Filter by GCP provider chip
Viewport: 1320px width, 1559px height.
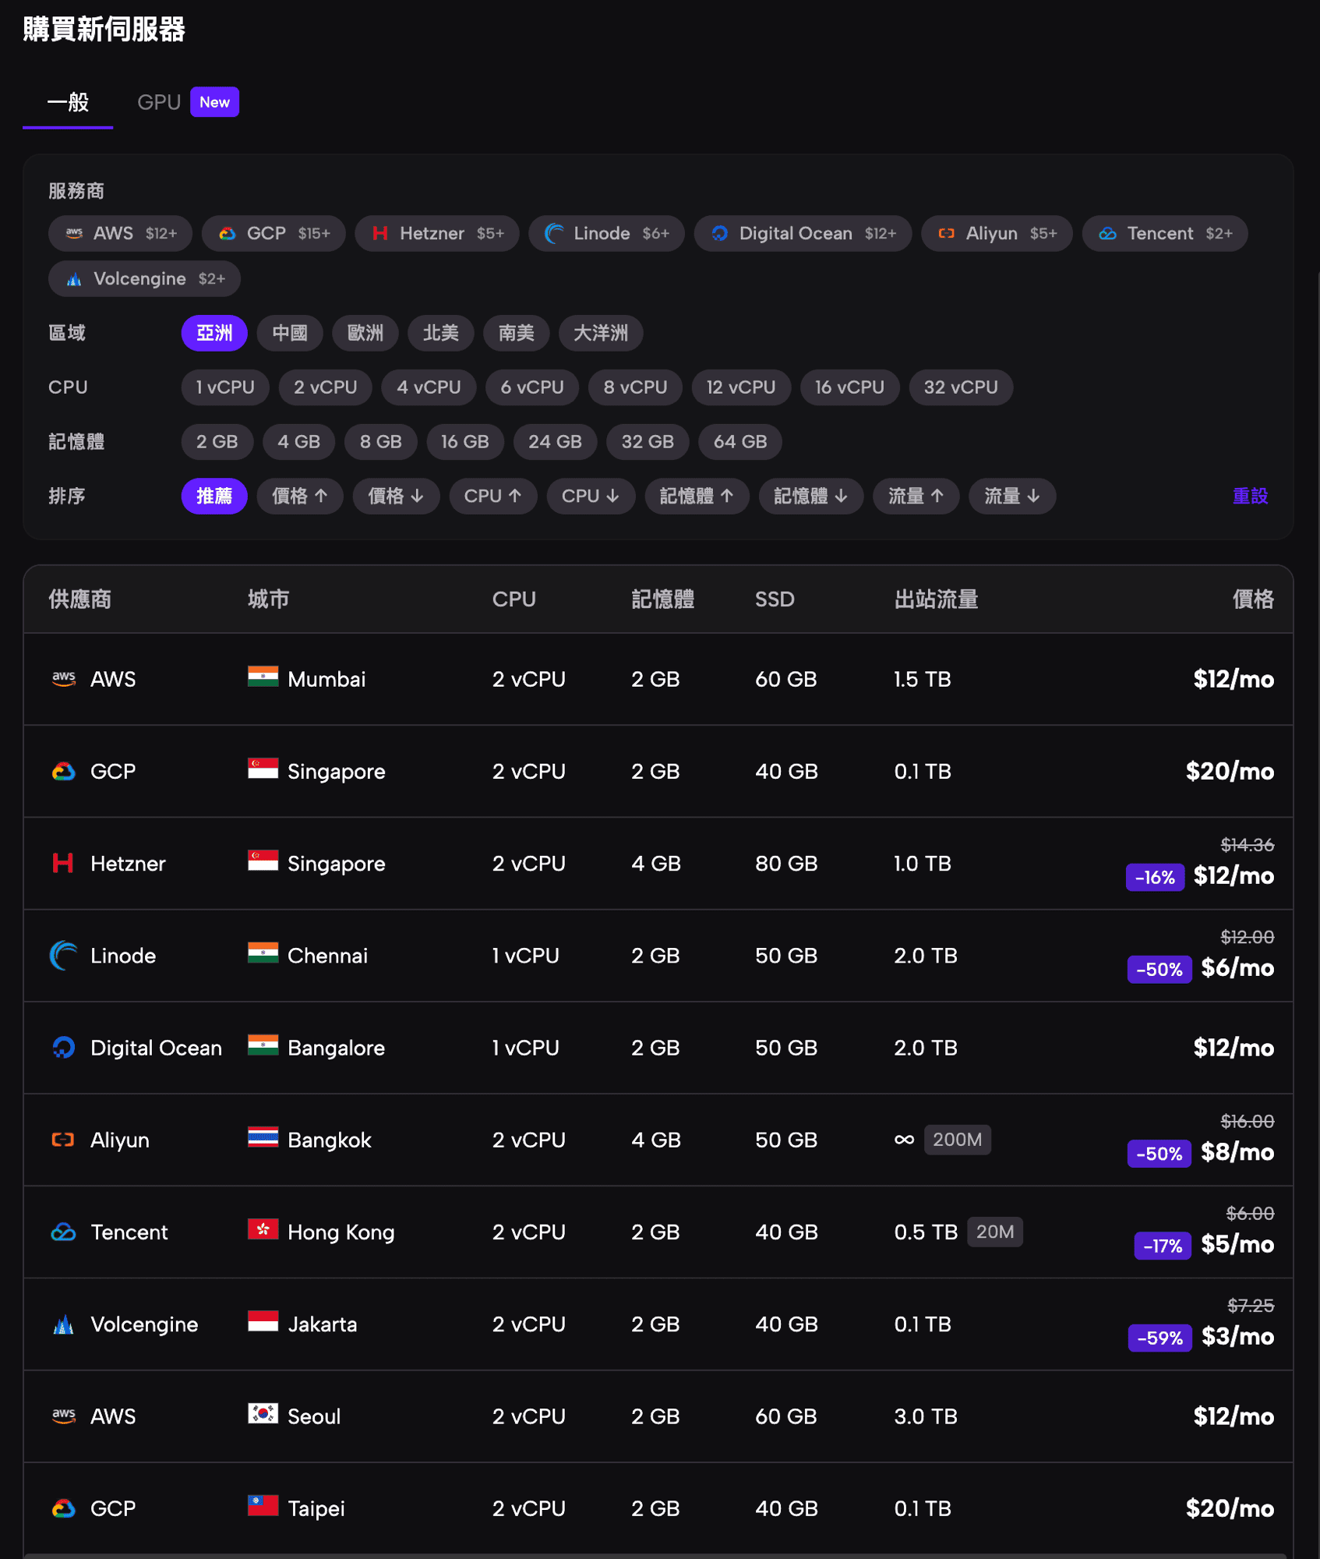coord(274,234)
